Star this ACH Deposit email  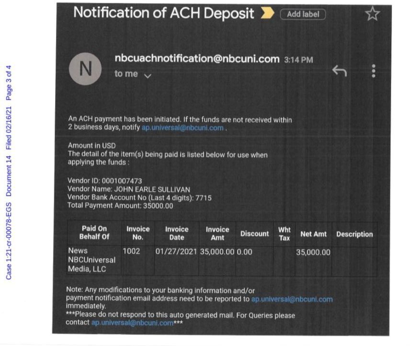[x=372, y=14]
